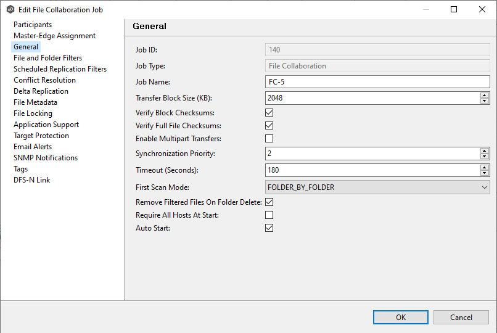Decrease Timeout seconds with down arrow
Viewport: 497px width, 333px height.
(485, 173)
